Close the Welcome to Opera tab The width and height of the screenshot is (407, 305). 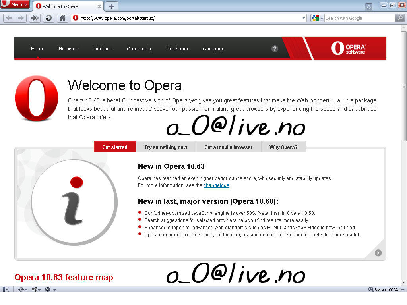coord(99,6)
